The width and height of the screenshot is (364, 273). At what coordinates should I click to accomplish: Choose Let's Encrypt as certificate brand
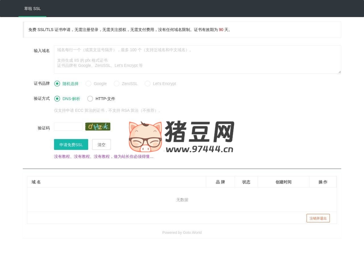point(148,84)
